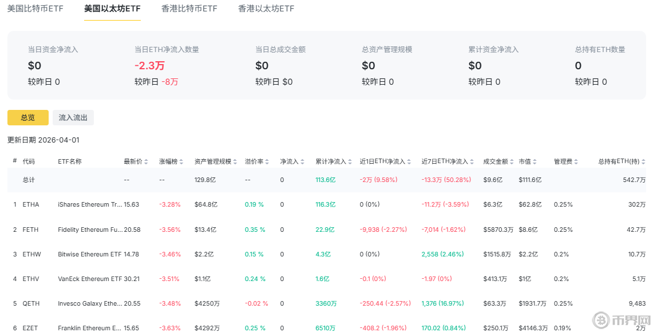Click 总持有ETH数量 label
This screenshot has width=657, height=336.
(x=600, y=49)
